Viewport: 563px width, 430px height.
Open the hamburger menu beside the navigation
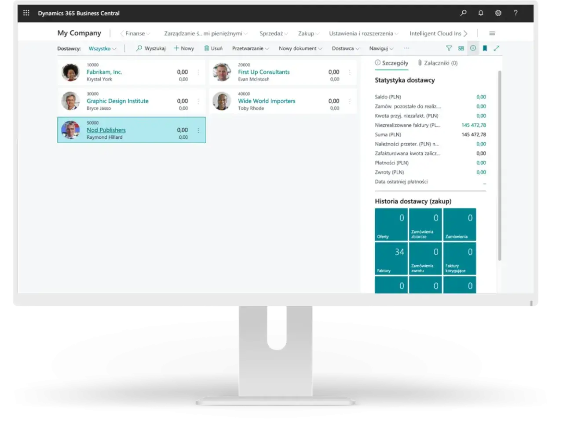pos(492,33)
